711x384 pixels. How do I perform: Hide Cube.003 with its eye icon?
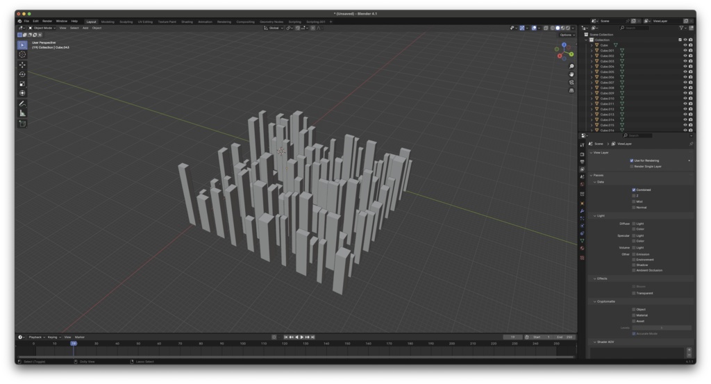tap(685, 61)
